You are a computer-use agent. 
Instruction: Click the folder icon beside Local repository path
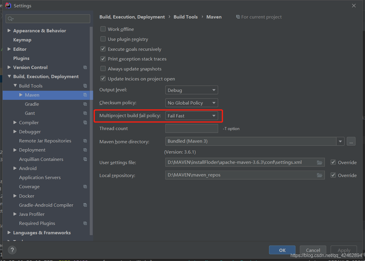(x=320, y=175)
